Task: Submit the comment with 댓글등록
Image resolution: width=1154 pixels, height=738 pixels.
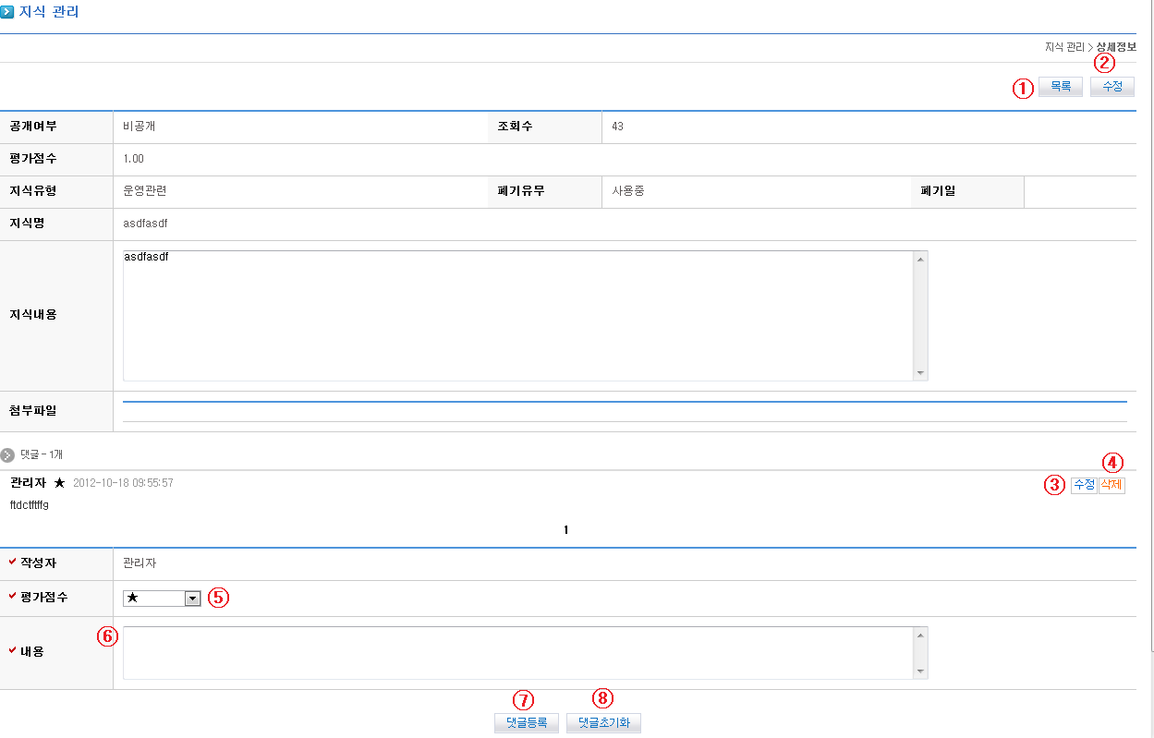Action: (527, 723)
